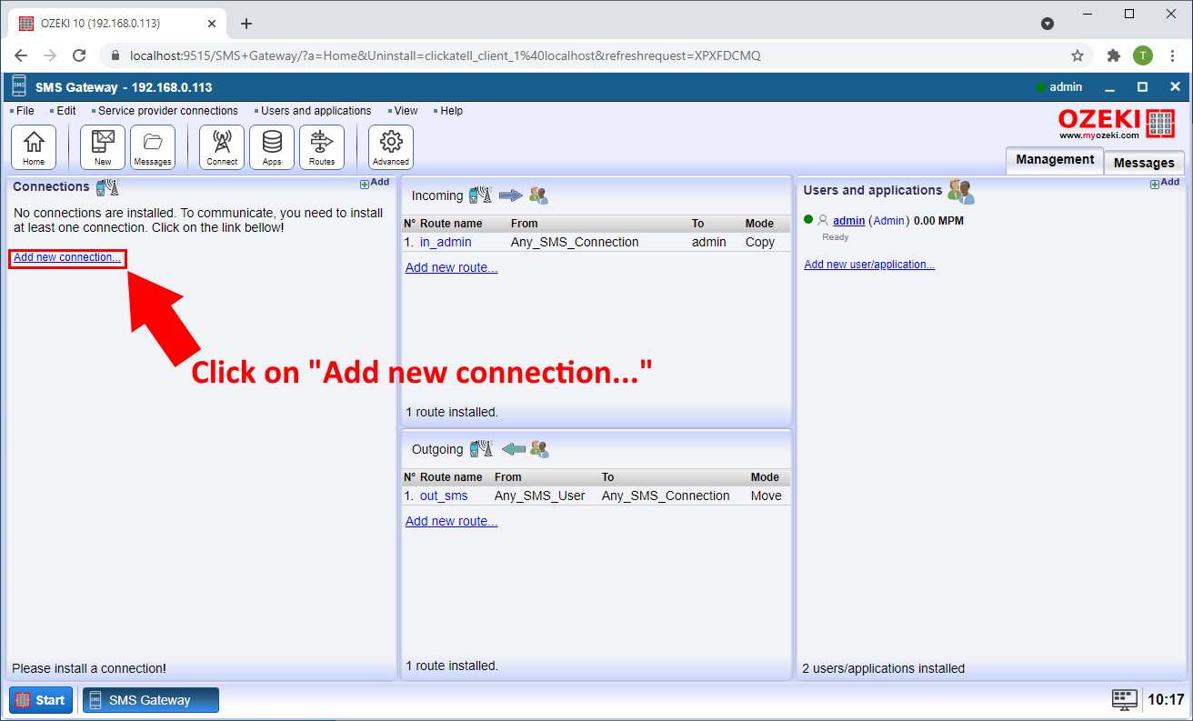Screen dimensions: 1193x721
Task: Compose a New message from toolbar
Action: pyautogui.click(x=103, y=147)
